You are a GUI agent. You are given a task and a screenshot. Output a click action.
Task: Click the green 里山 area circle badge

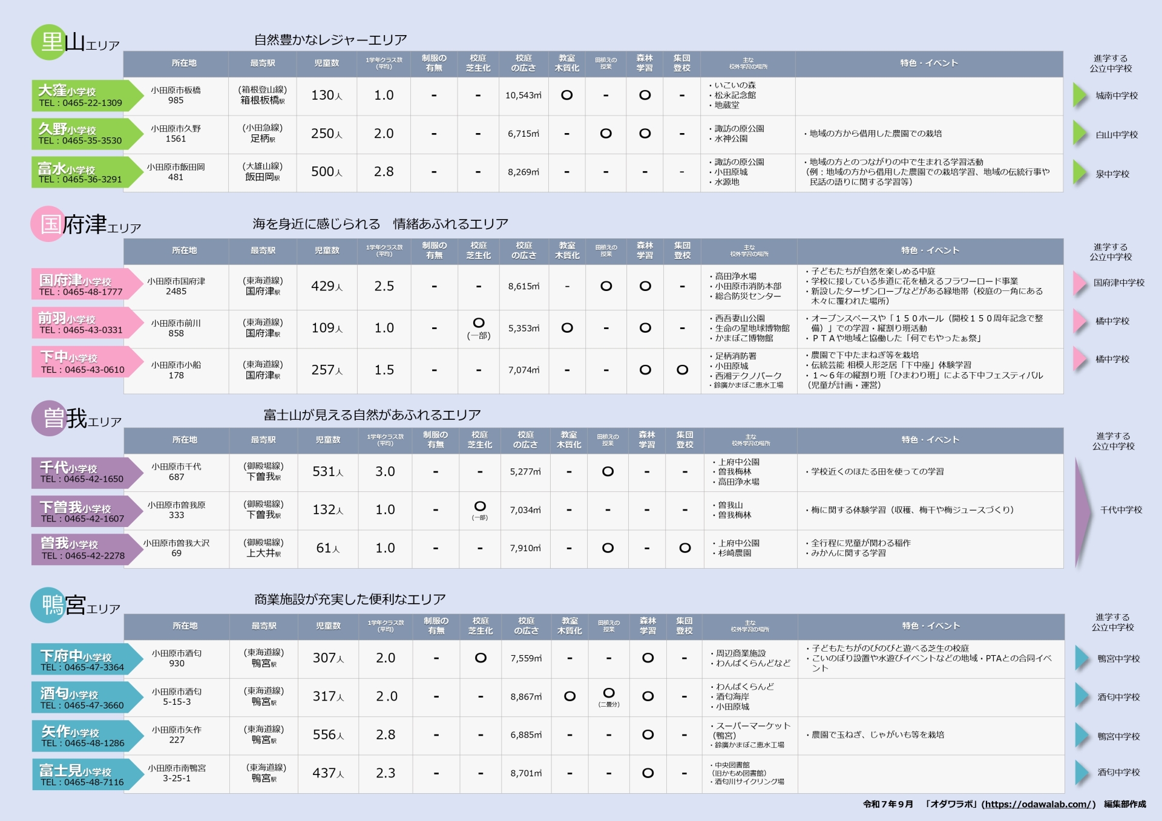[x=49, y=42]
